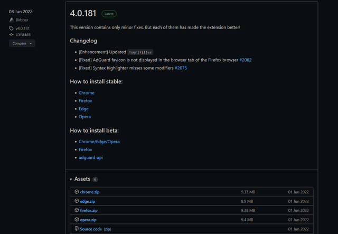Open the adguard-api link
This screenshot has width=338, height=234.
90,157
